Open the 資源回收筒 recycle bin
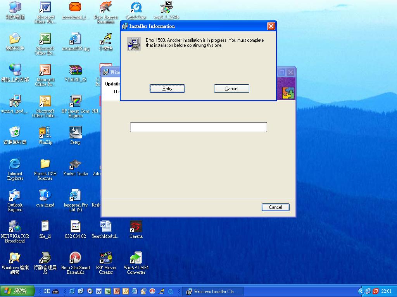The width and height of the screenshot is (397, 297). (15, 136)
